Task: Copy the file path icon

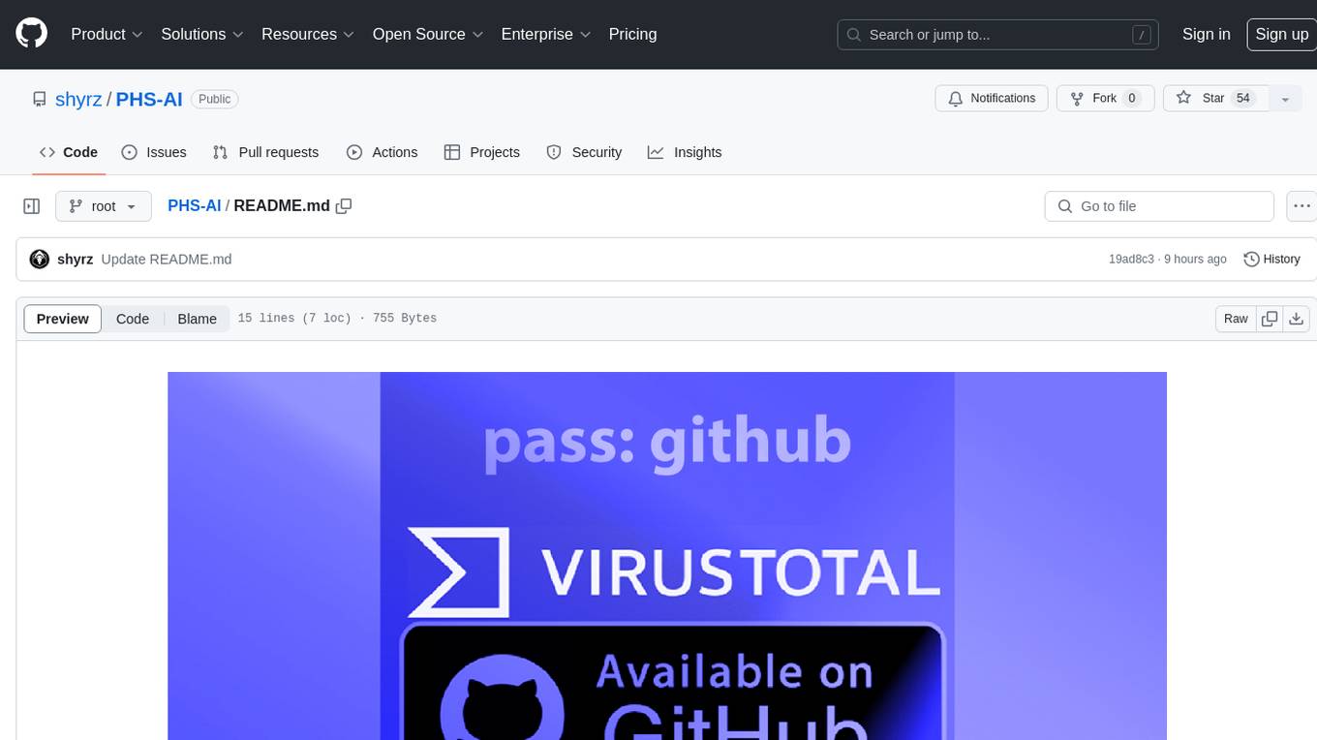Action: click(344, 206)
